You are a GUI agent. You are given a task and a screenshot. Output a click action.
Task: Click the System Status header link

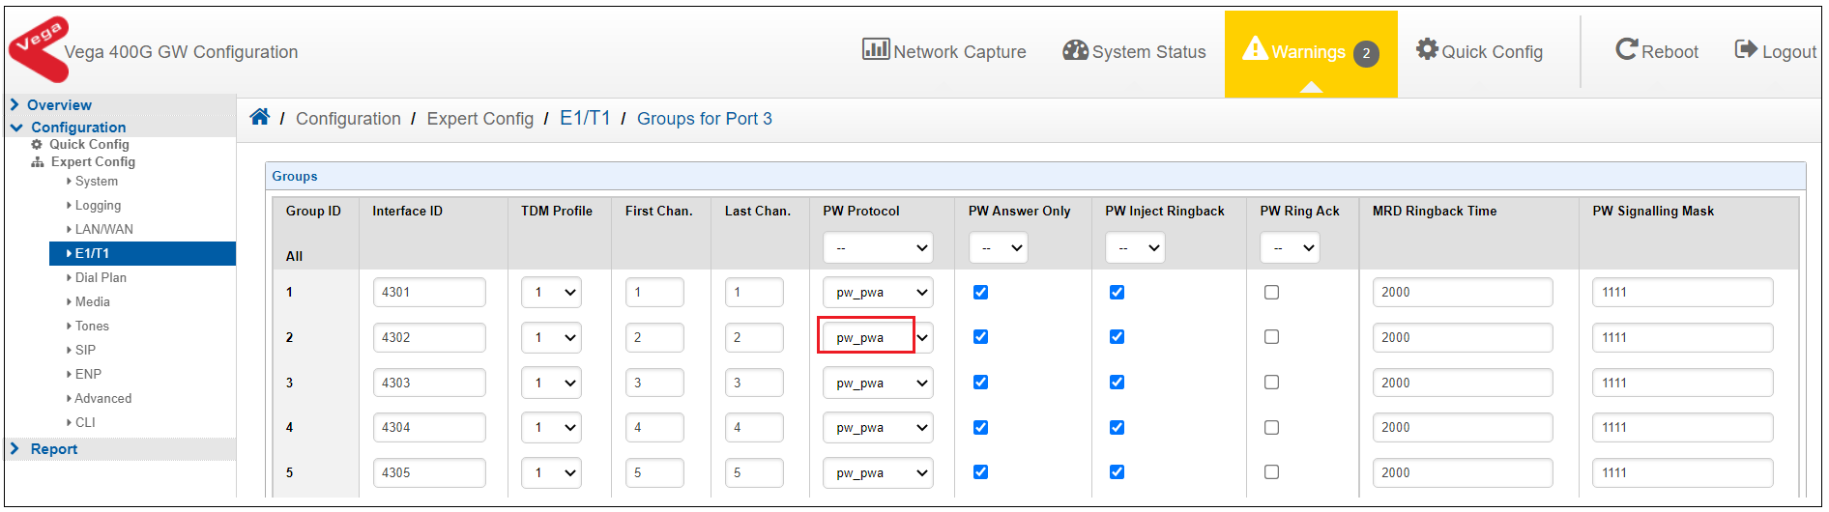point(1134,50)
